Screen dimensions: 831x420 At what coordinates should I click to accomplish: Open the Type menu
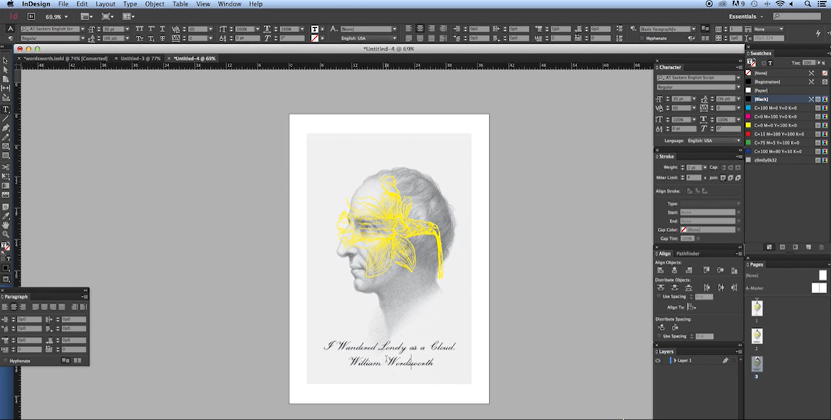(x=130, y=4)
